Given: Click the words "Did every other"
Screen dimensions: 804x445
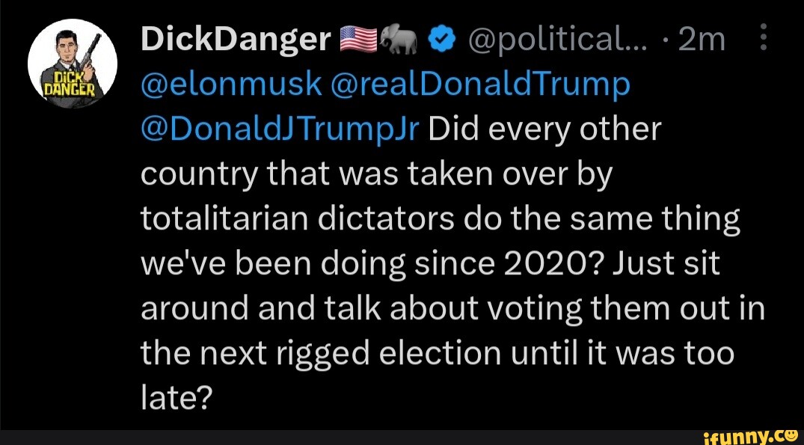Looking at the screenshot, I should pyautogui.click(x=546, y=129).
